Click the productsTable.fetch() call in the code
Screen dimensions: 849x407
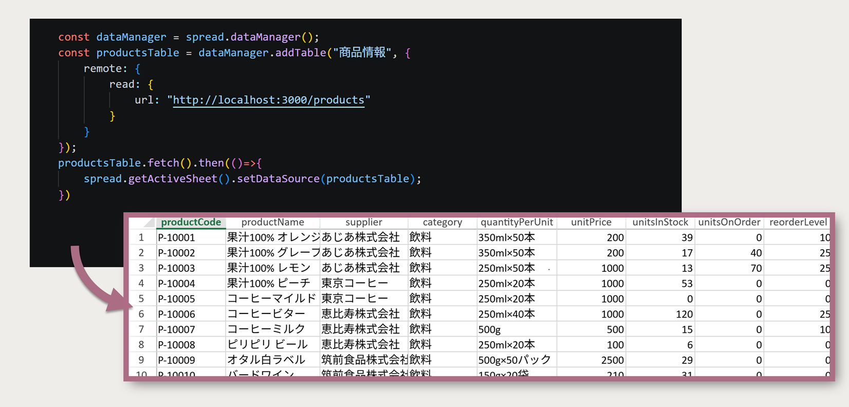point(125,163)
